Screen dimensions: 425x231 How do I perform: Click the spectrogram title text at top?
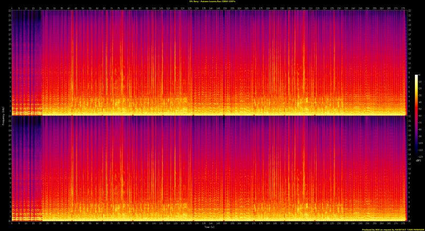(212, 2)
